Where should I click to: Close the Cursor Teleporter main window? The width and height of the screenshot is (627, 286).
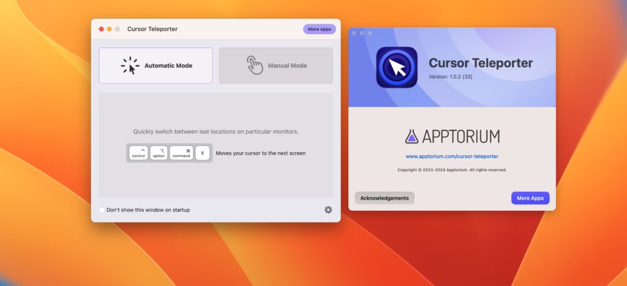point(101,29)
